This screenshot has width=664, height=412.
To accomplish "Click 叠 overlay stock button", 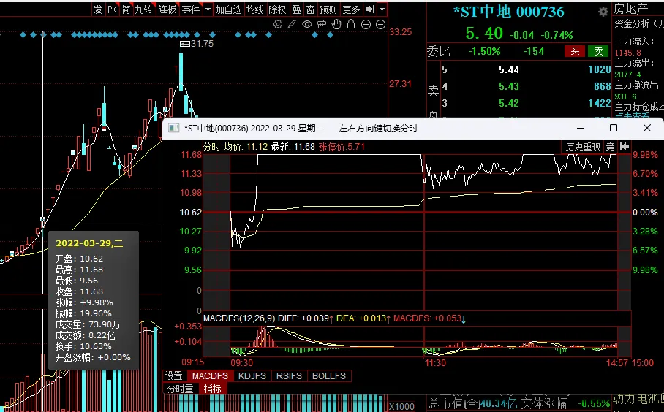I will (296, 9).
